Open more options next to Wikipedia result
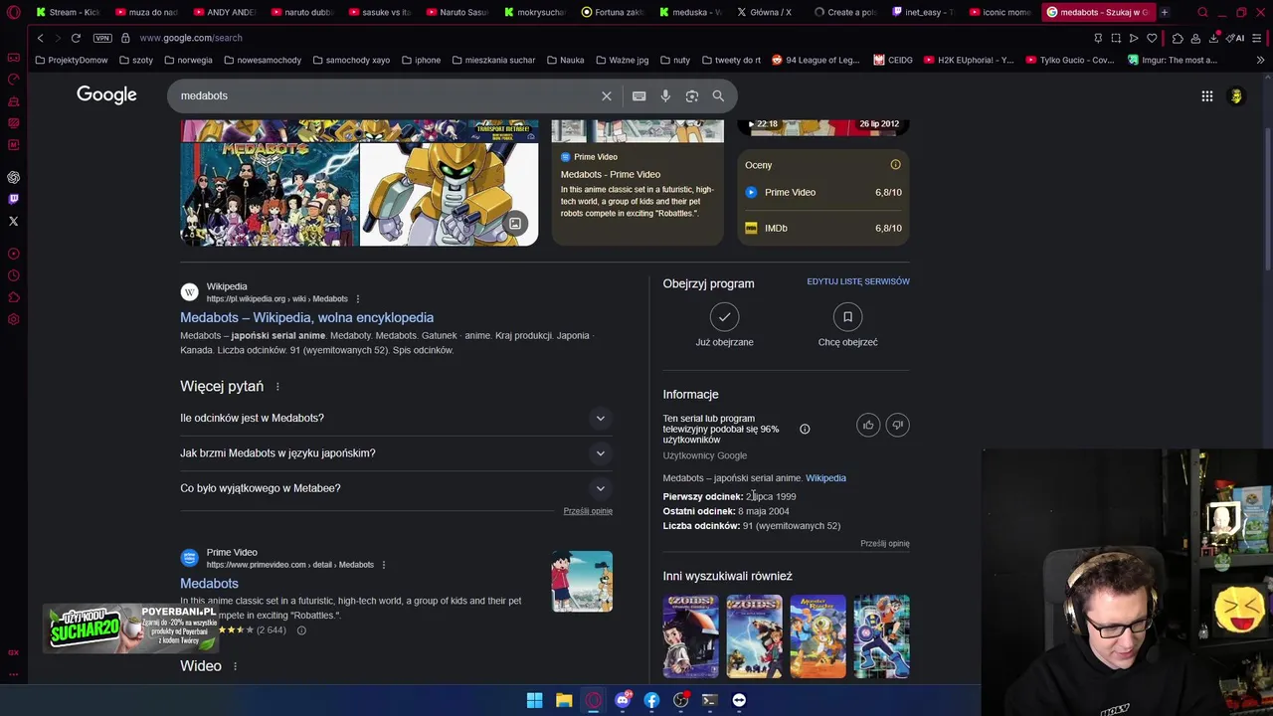 tap(357, 299)
